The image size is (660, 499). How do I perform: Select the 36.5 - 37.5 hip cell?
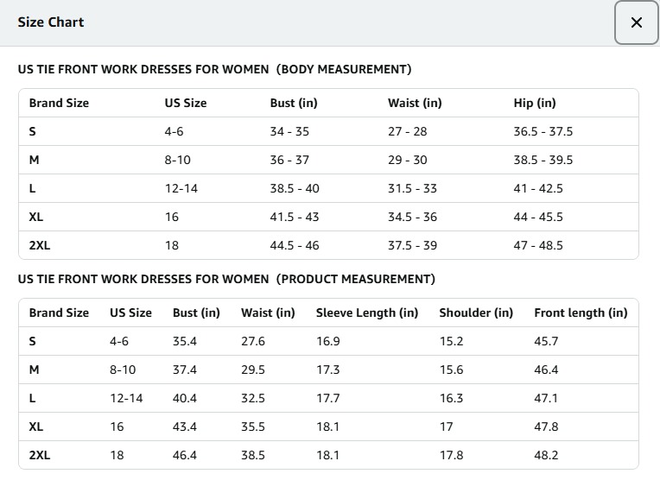coord(543,131)
